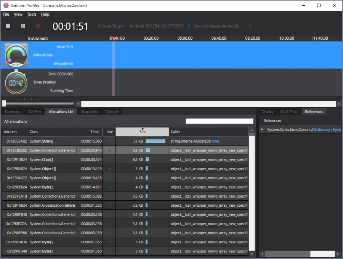
Task: Select address 0x1290E824 Byte[] row
Action: coord(125,187)
